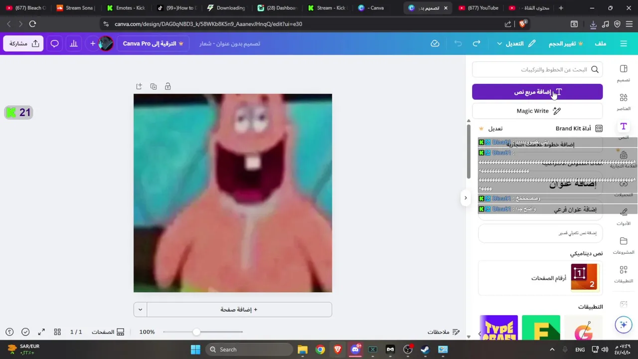Viewport: 638px width, 359px height.
Task: Open the تصميم (Design) sidebar tab
Action: pyautogui.click(x=624, y=73)
